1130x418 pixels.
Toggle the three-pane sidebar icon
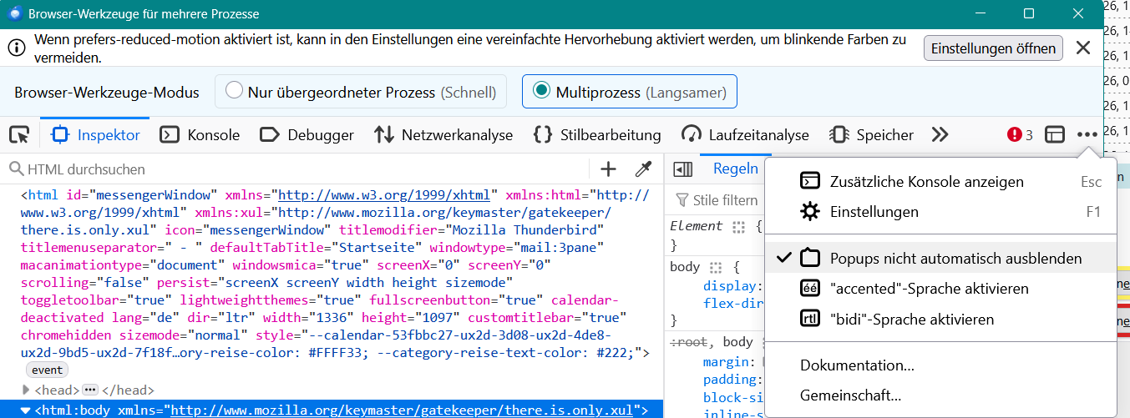(683, 169)
